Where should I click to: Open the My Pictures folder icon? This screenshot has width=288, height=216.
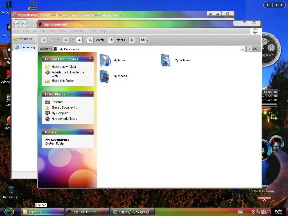[x=166, y=60]
